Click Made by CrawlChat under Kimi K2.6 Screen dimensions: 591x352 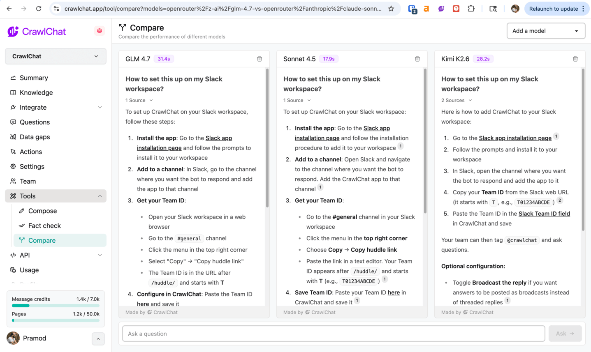pyautogui.click(x=467, y=312)
